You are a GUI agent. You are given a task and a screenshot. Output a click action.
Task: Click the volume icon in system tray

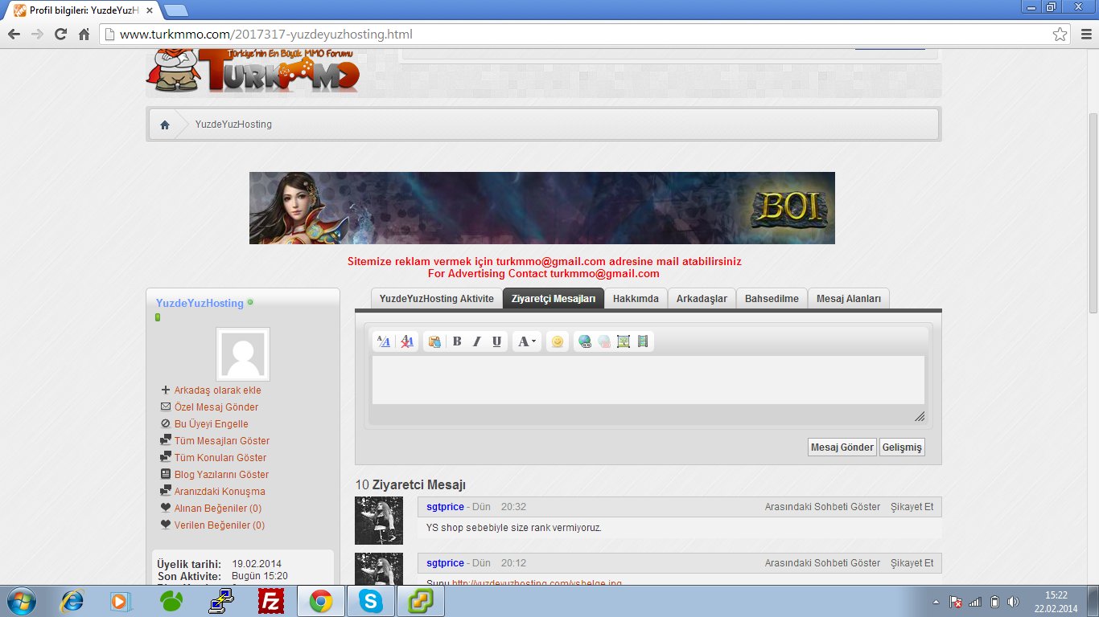pos(1013,602)
